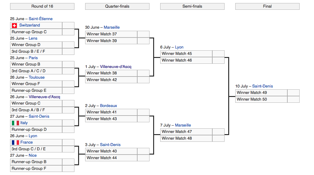314x175 pixels.
Task: Open Lyon link for 6 July semi-final
Action: click(179, 47)
